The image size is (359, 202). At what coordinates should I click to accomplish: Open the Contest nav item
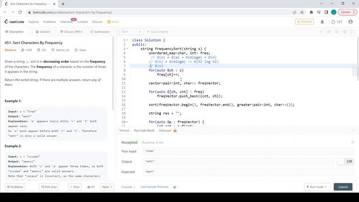tap(82, 22)
